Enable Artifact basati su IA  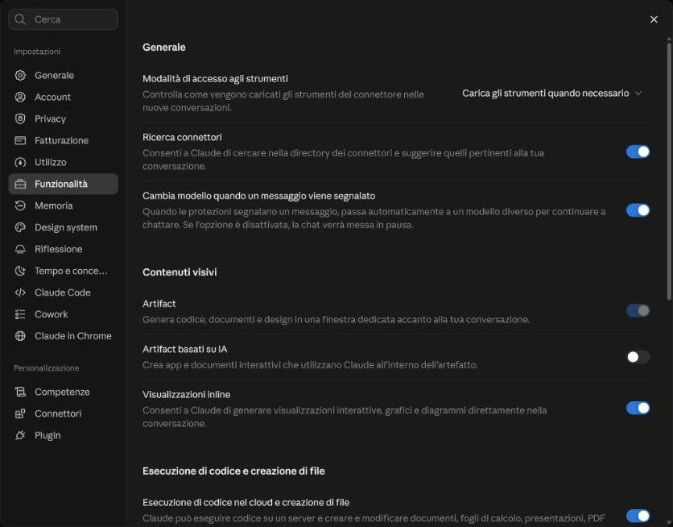point(638,357)
